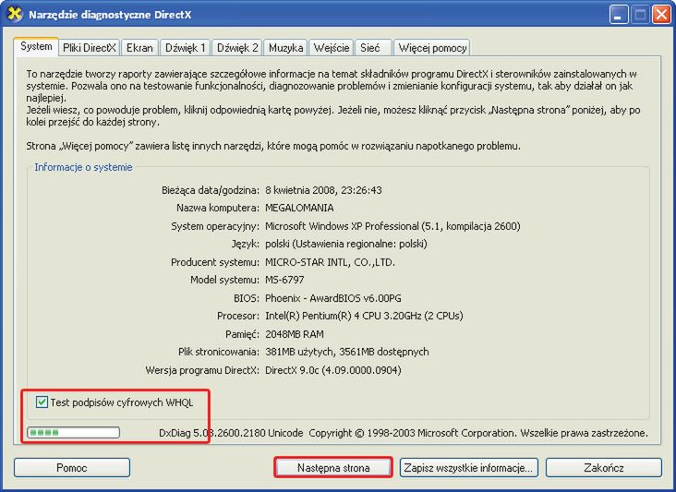Select the Dźwięk 2 tab
The height and width of the screenshot is (492, 676).
click(237, 48)
